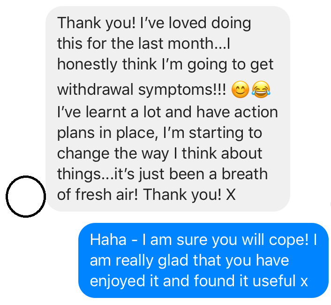Click the crying-laughing tears of joy emoji
This screenshot has width=331, height=305.
261,89
